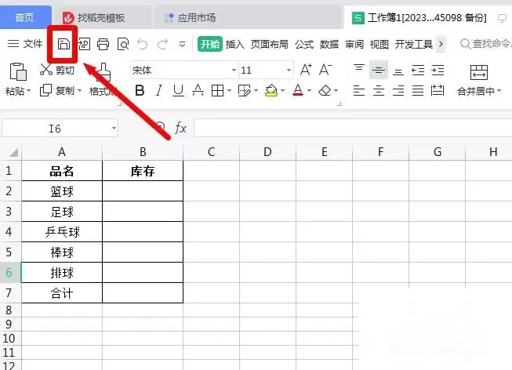Select Top Align icon
The height and width of the screenshot is (370, 512).
[x=359, y=70]
